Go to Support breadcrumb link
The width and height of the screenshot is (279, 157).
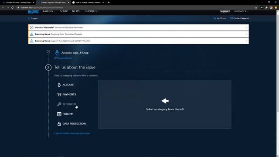pyautogui.click(x=33, y=18)
